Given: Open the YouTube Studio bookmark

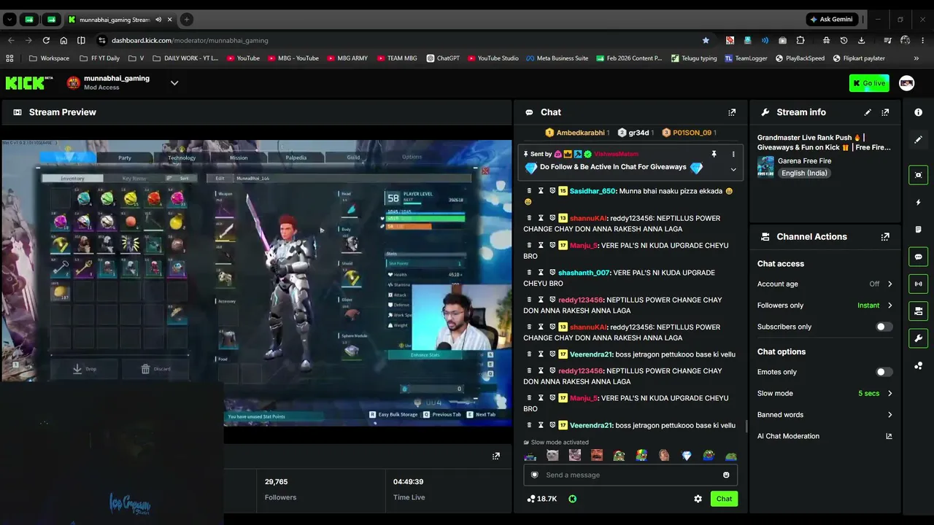Looking at the screenshot, I should coord(493,58).
